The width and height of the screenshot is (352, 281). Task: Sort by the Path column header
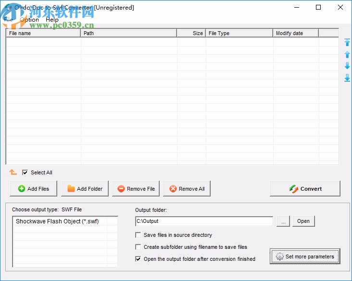pyautogui.click(x=128, y=33)
